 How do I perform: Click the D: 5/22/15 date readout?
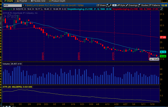[x=18, y=9]
